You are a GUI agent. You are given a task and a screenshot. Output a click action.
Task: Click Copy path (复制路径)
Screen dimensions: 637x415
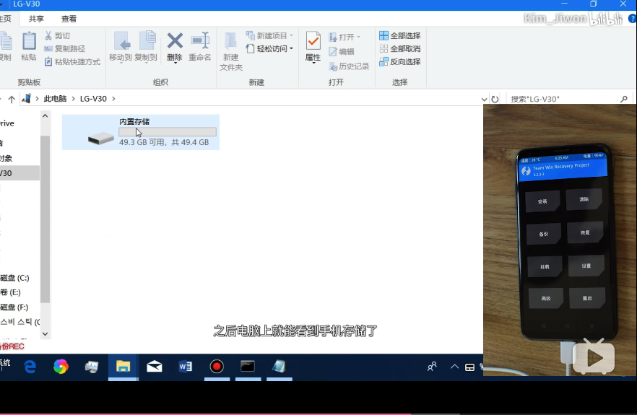[x=65, y=49]
